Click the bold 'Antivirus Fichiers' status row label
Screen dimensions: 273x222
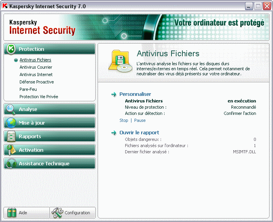144,101
